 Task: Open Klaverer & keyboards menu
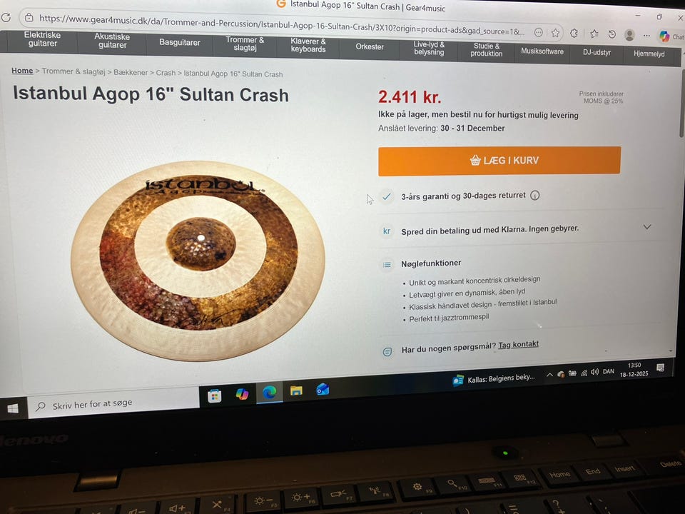click(x=308, y=46)
